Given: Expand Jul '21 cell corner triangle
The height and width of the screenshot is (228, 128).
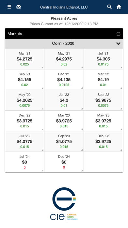Looking at the screenshot, I should pos(121,67).
